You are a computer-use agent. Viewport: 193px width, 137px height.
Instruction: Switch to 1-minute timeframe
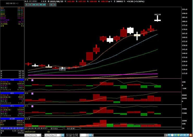[x=27, y=5]
